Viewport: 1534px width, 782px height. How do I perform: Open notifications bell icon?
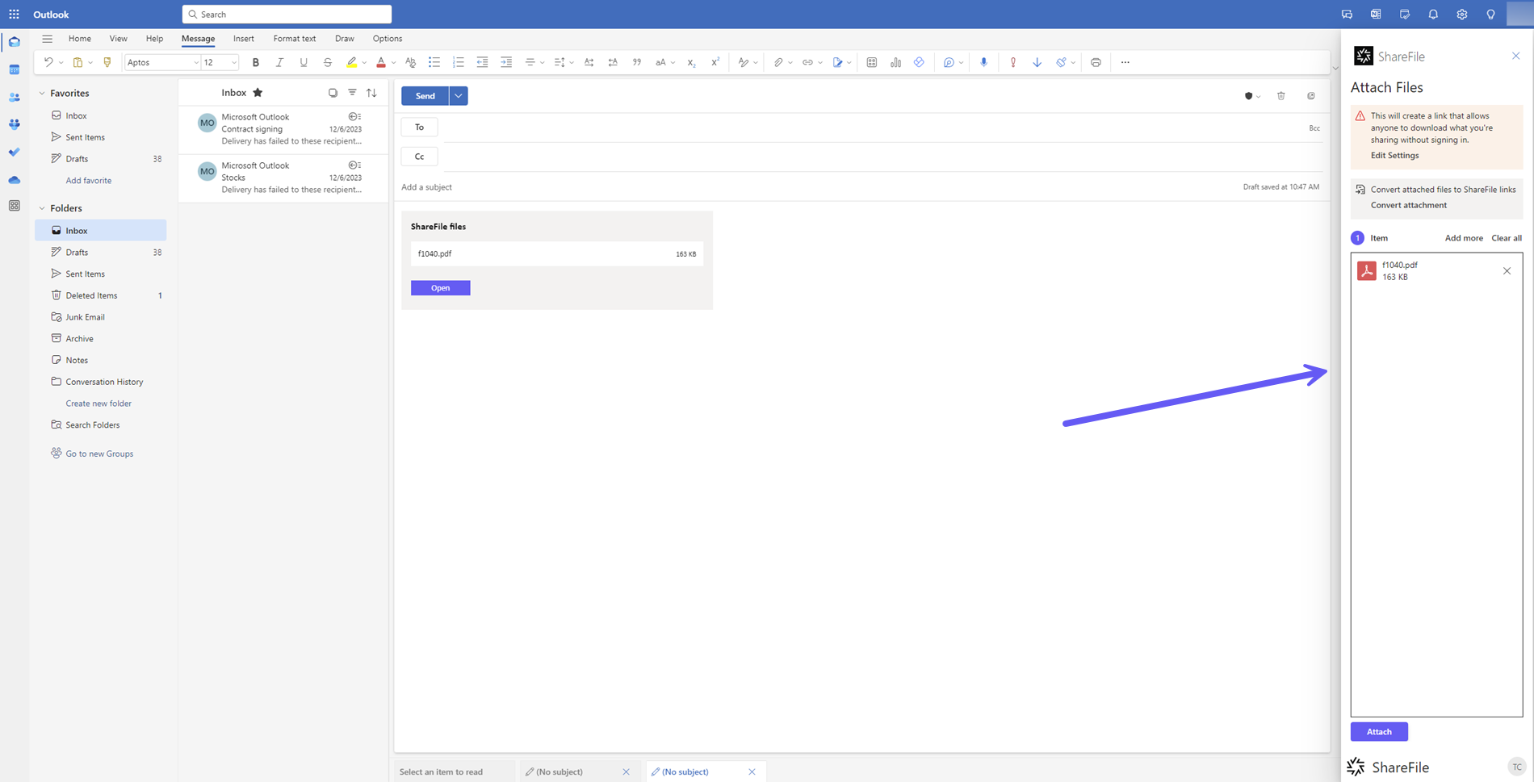1433,15
